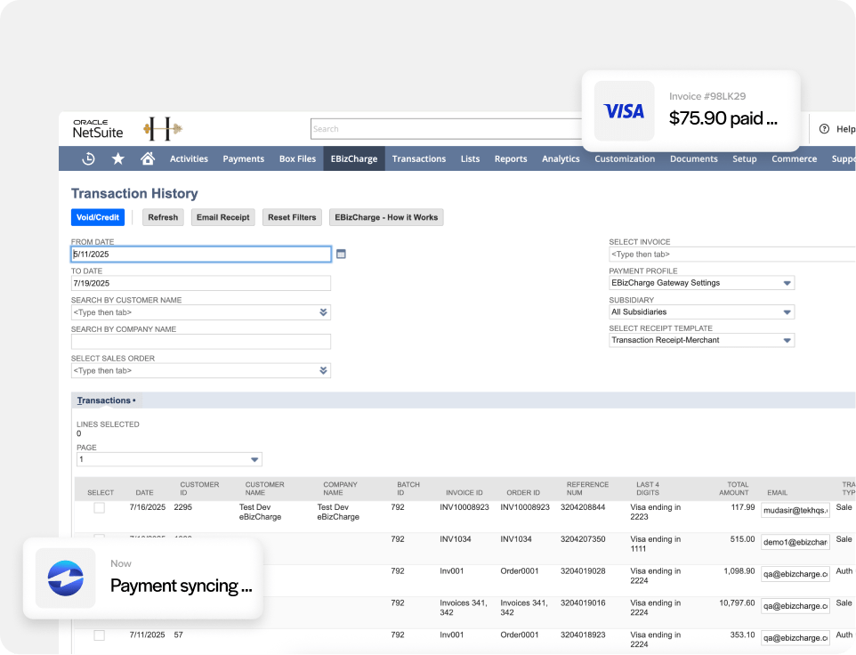This screenshot has width=856, height=655.
Task: Click the To Date input field
Action: click(x=201, y=283)
